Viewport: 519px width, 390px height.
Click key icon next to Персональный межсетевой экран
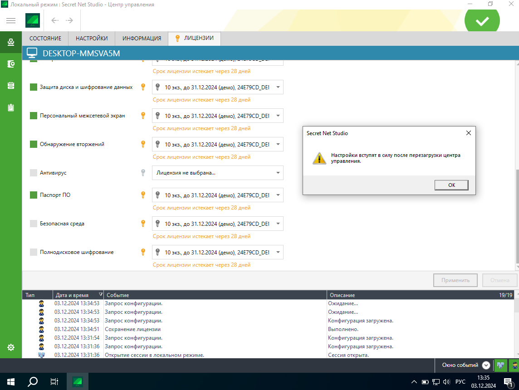pos(143,116)
